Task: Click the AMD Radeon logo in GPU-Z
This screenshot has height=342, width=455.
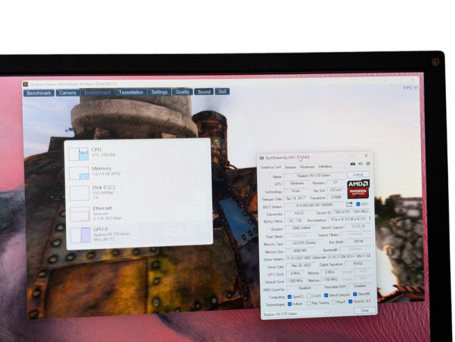Action: tap(358, 189)
